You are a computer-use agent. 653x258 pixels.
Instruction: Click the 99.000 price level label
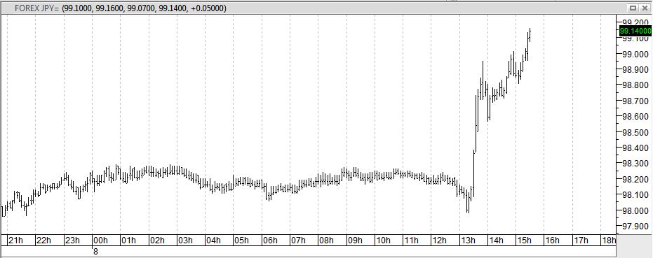(x=635, y=54)
